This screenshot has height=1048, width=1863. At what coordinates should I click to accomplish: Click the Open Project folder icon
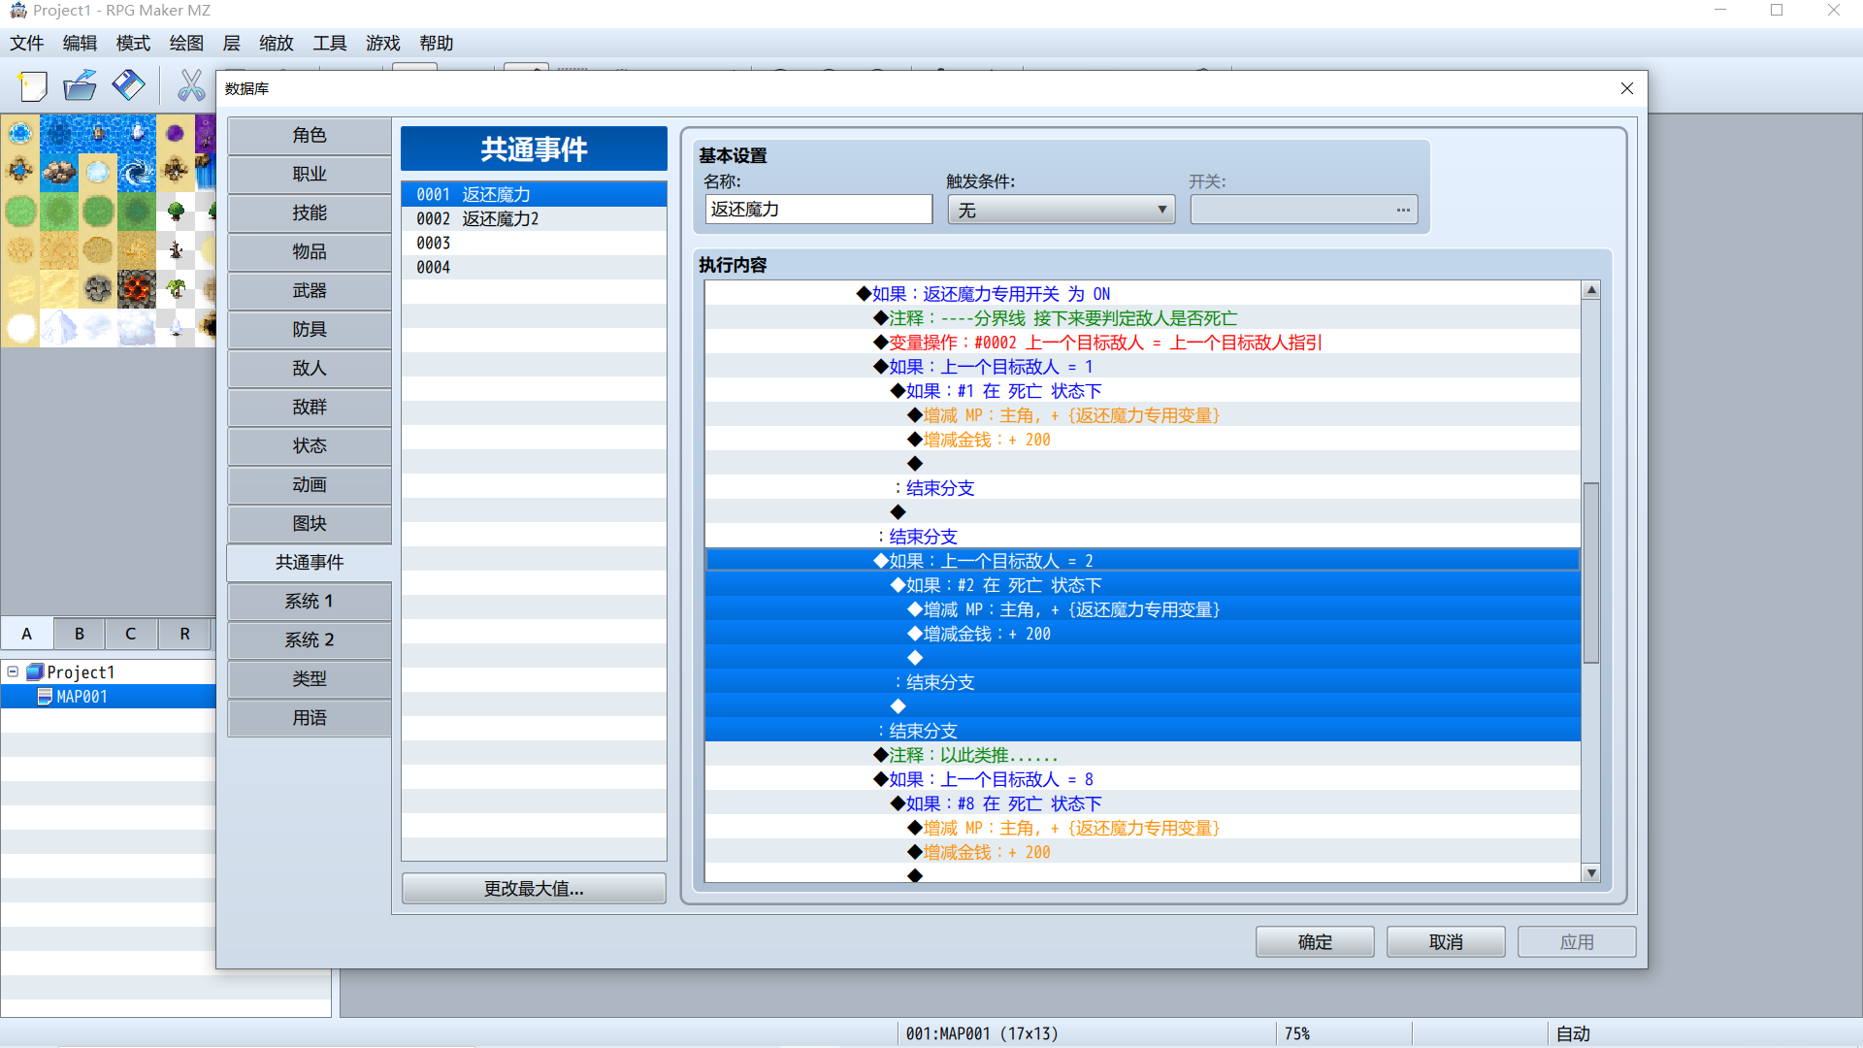coord(81,86)
